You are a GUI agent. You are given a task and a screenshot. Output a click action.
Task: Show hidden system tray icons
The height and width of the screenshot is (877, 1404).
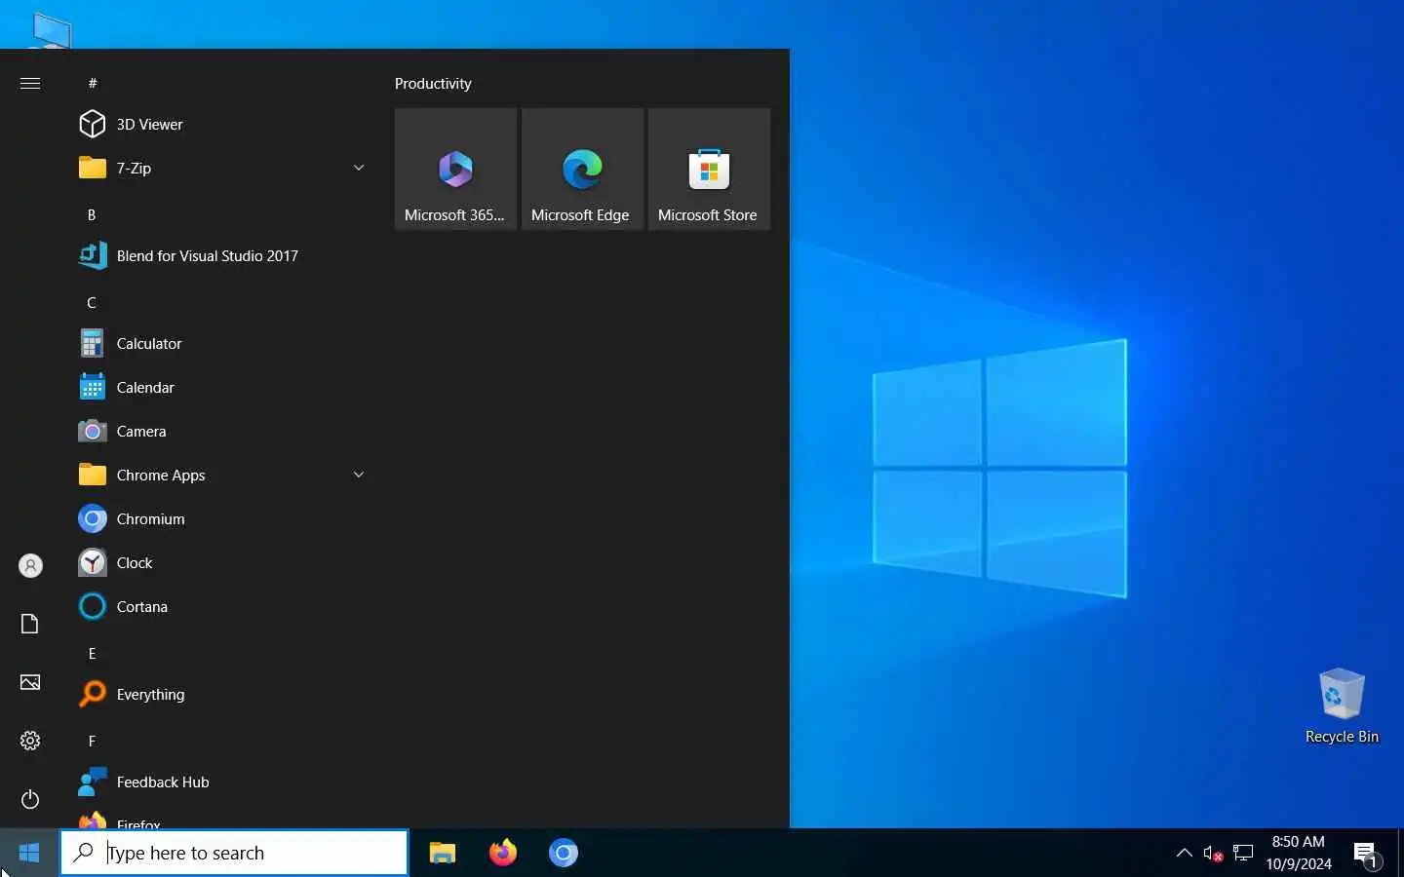1184,853
